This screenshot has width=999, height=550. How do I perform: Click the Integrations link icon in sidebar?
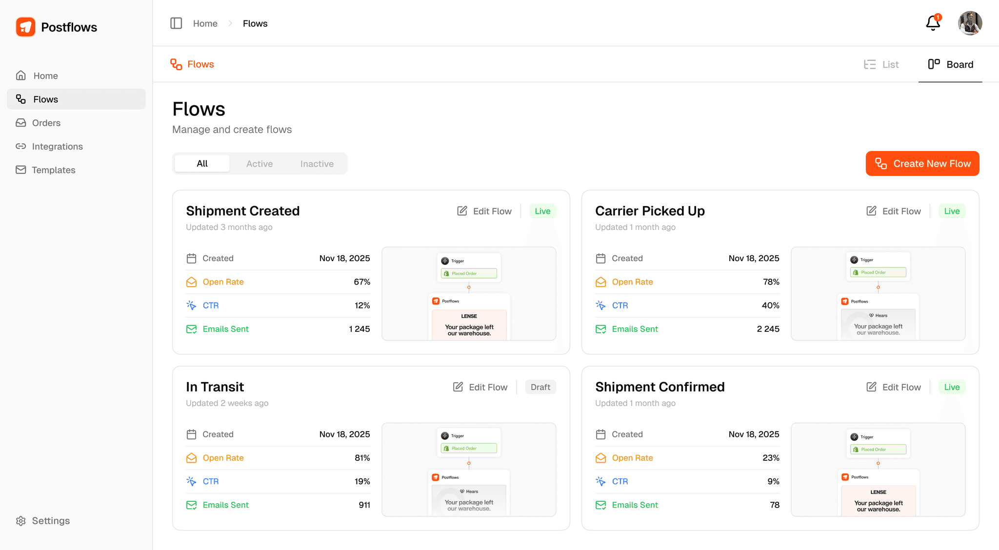click(20, 146)
